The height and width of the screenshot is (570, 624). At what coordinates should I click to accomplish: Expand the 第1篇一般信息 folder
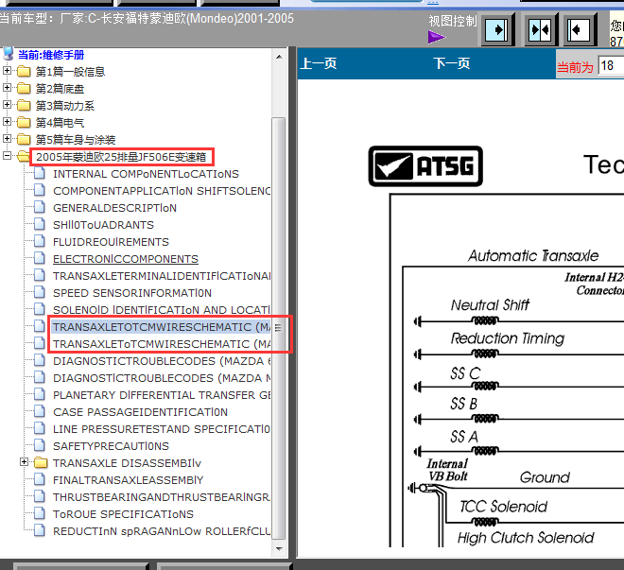pos(7,71)
